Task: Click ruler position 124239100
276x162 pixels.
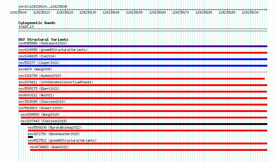Action: [18, 12]
